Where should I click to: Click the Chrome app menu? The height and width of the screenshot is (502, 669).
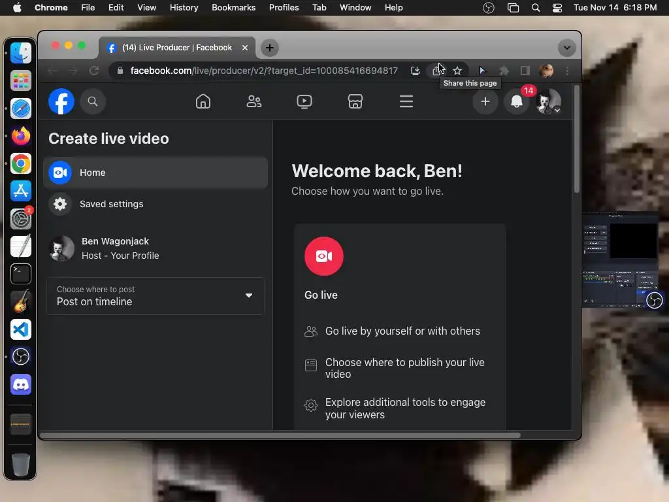pos(51,8)
